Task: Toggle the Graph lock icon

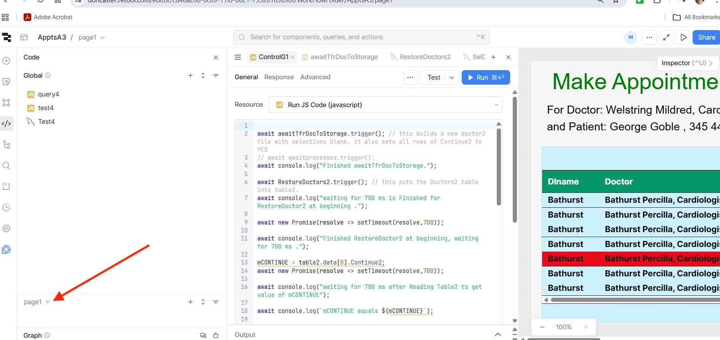Action: 216,335
